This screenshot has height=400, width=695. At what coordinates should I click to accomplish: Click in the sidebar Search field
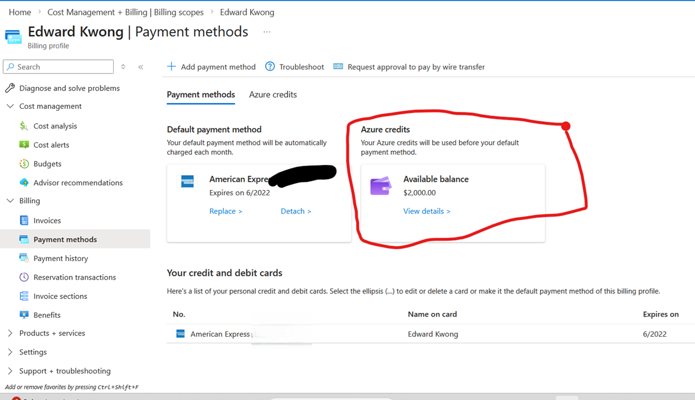tap(58, 67)
